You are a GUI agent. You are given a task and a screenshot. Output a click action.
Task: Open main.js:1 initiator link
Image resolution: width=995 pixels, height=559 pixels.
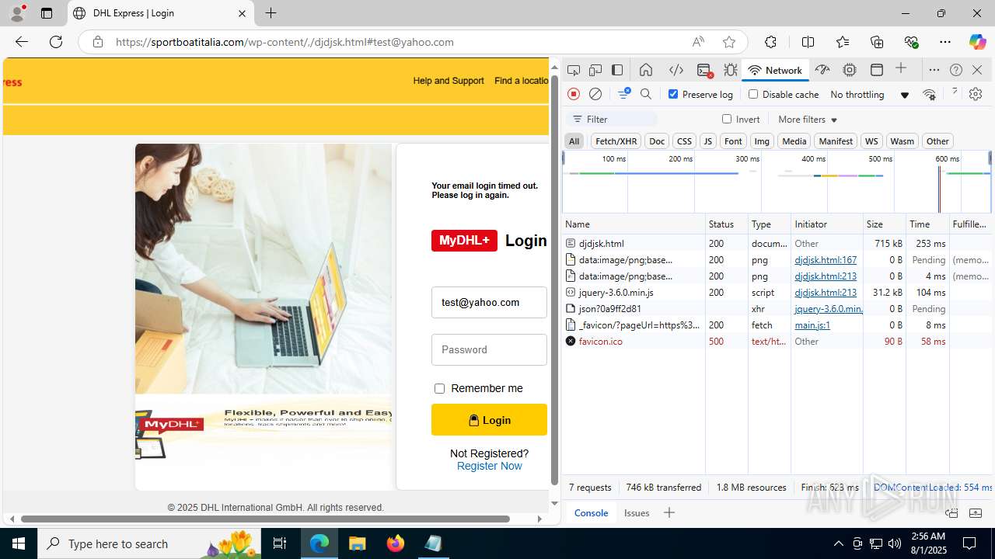(x=812, y=325)
